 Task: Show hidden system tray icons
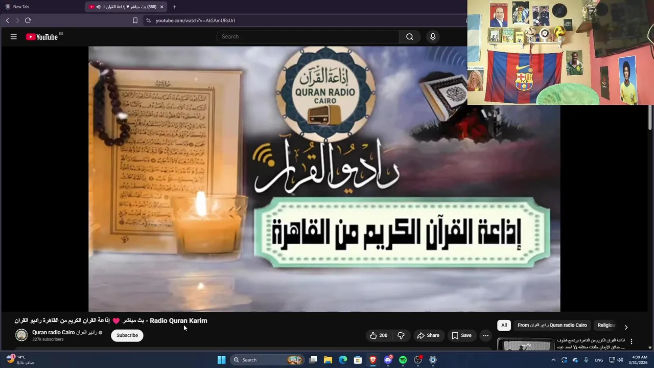[x=553, y=360]
